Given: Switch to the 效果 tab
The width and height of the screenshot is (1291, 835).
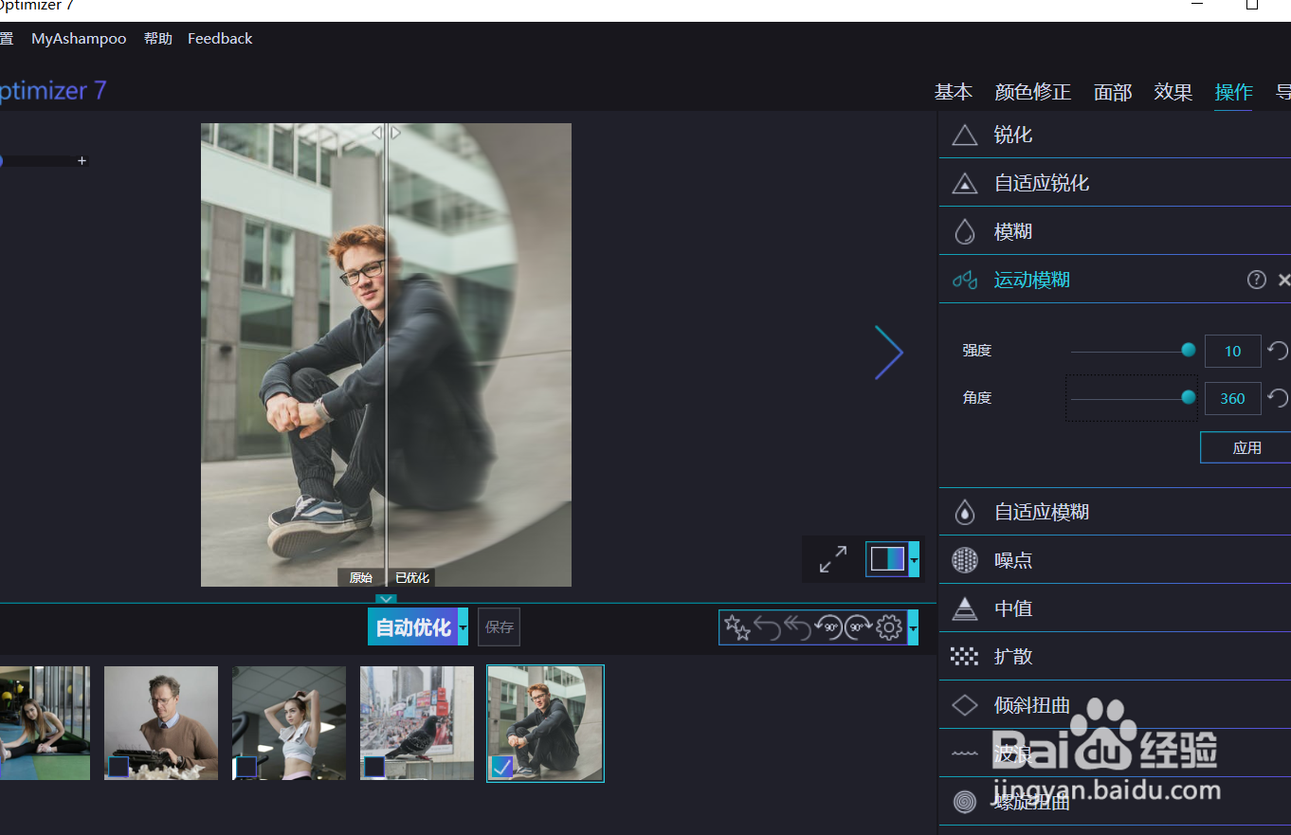Looking at the screenshot, I should point(1173,92).
